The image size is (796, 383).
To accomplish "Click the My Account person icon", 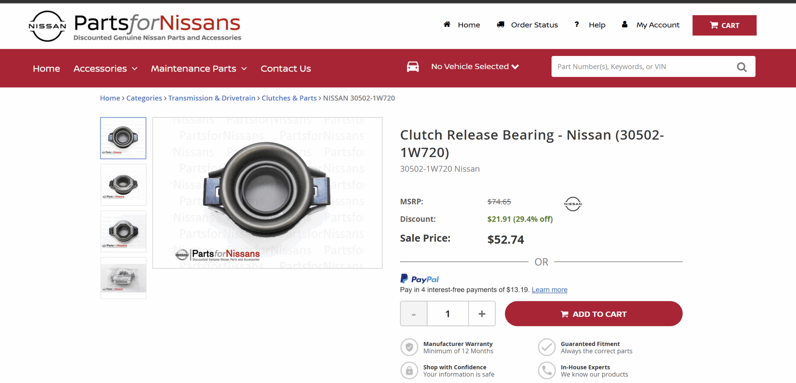I will pyautogui.click(x=624, y=24).
